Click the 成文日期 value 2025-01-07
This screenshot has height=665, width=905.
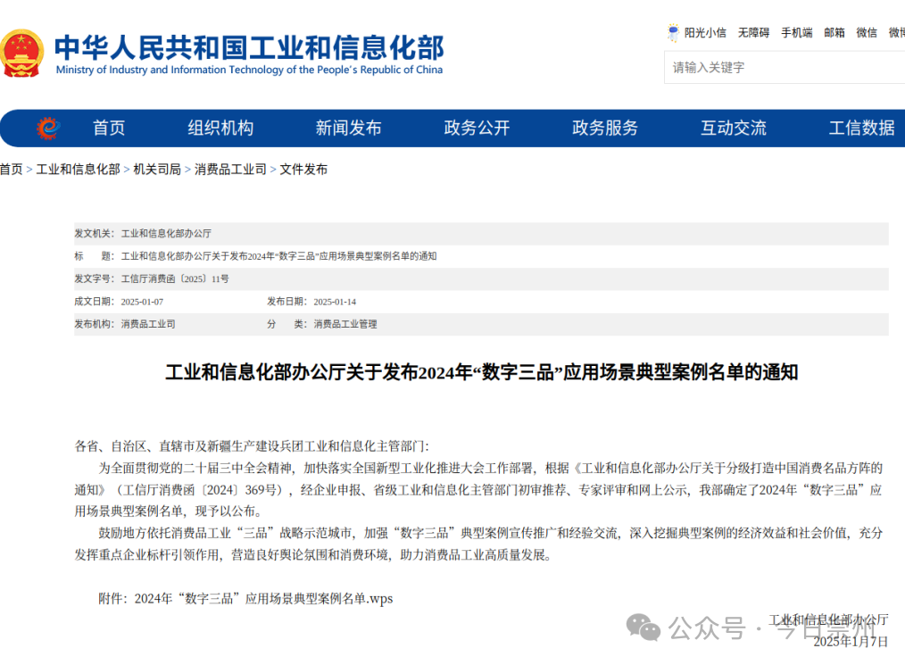coord(142,302)
